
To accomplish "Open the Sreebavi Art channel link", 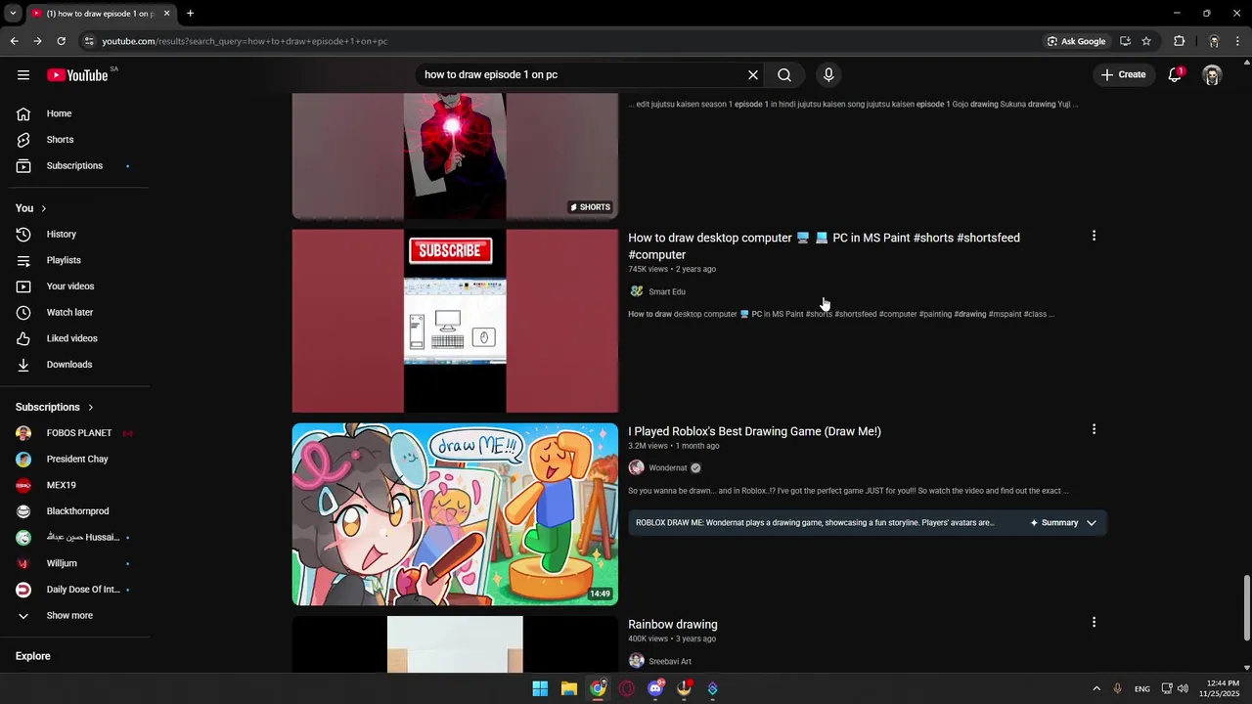I will (x=670, y=662).
